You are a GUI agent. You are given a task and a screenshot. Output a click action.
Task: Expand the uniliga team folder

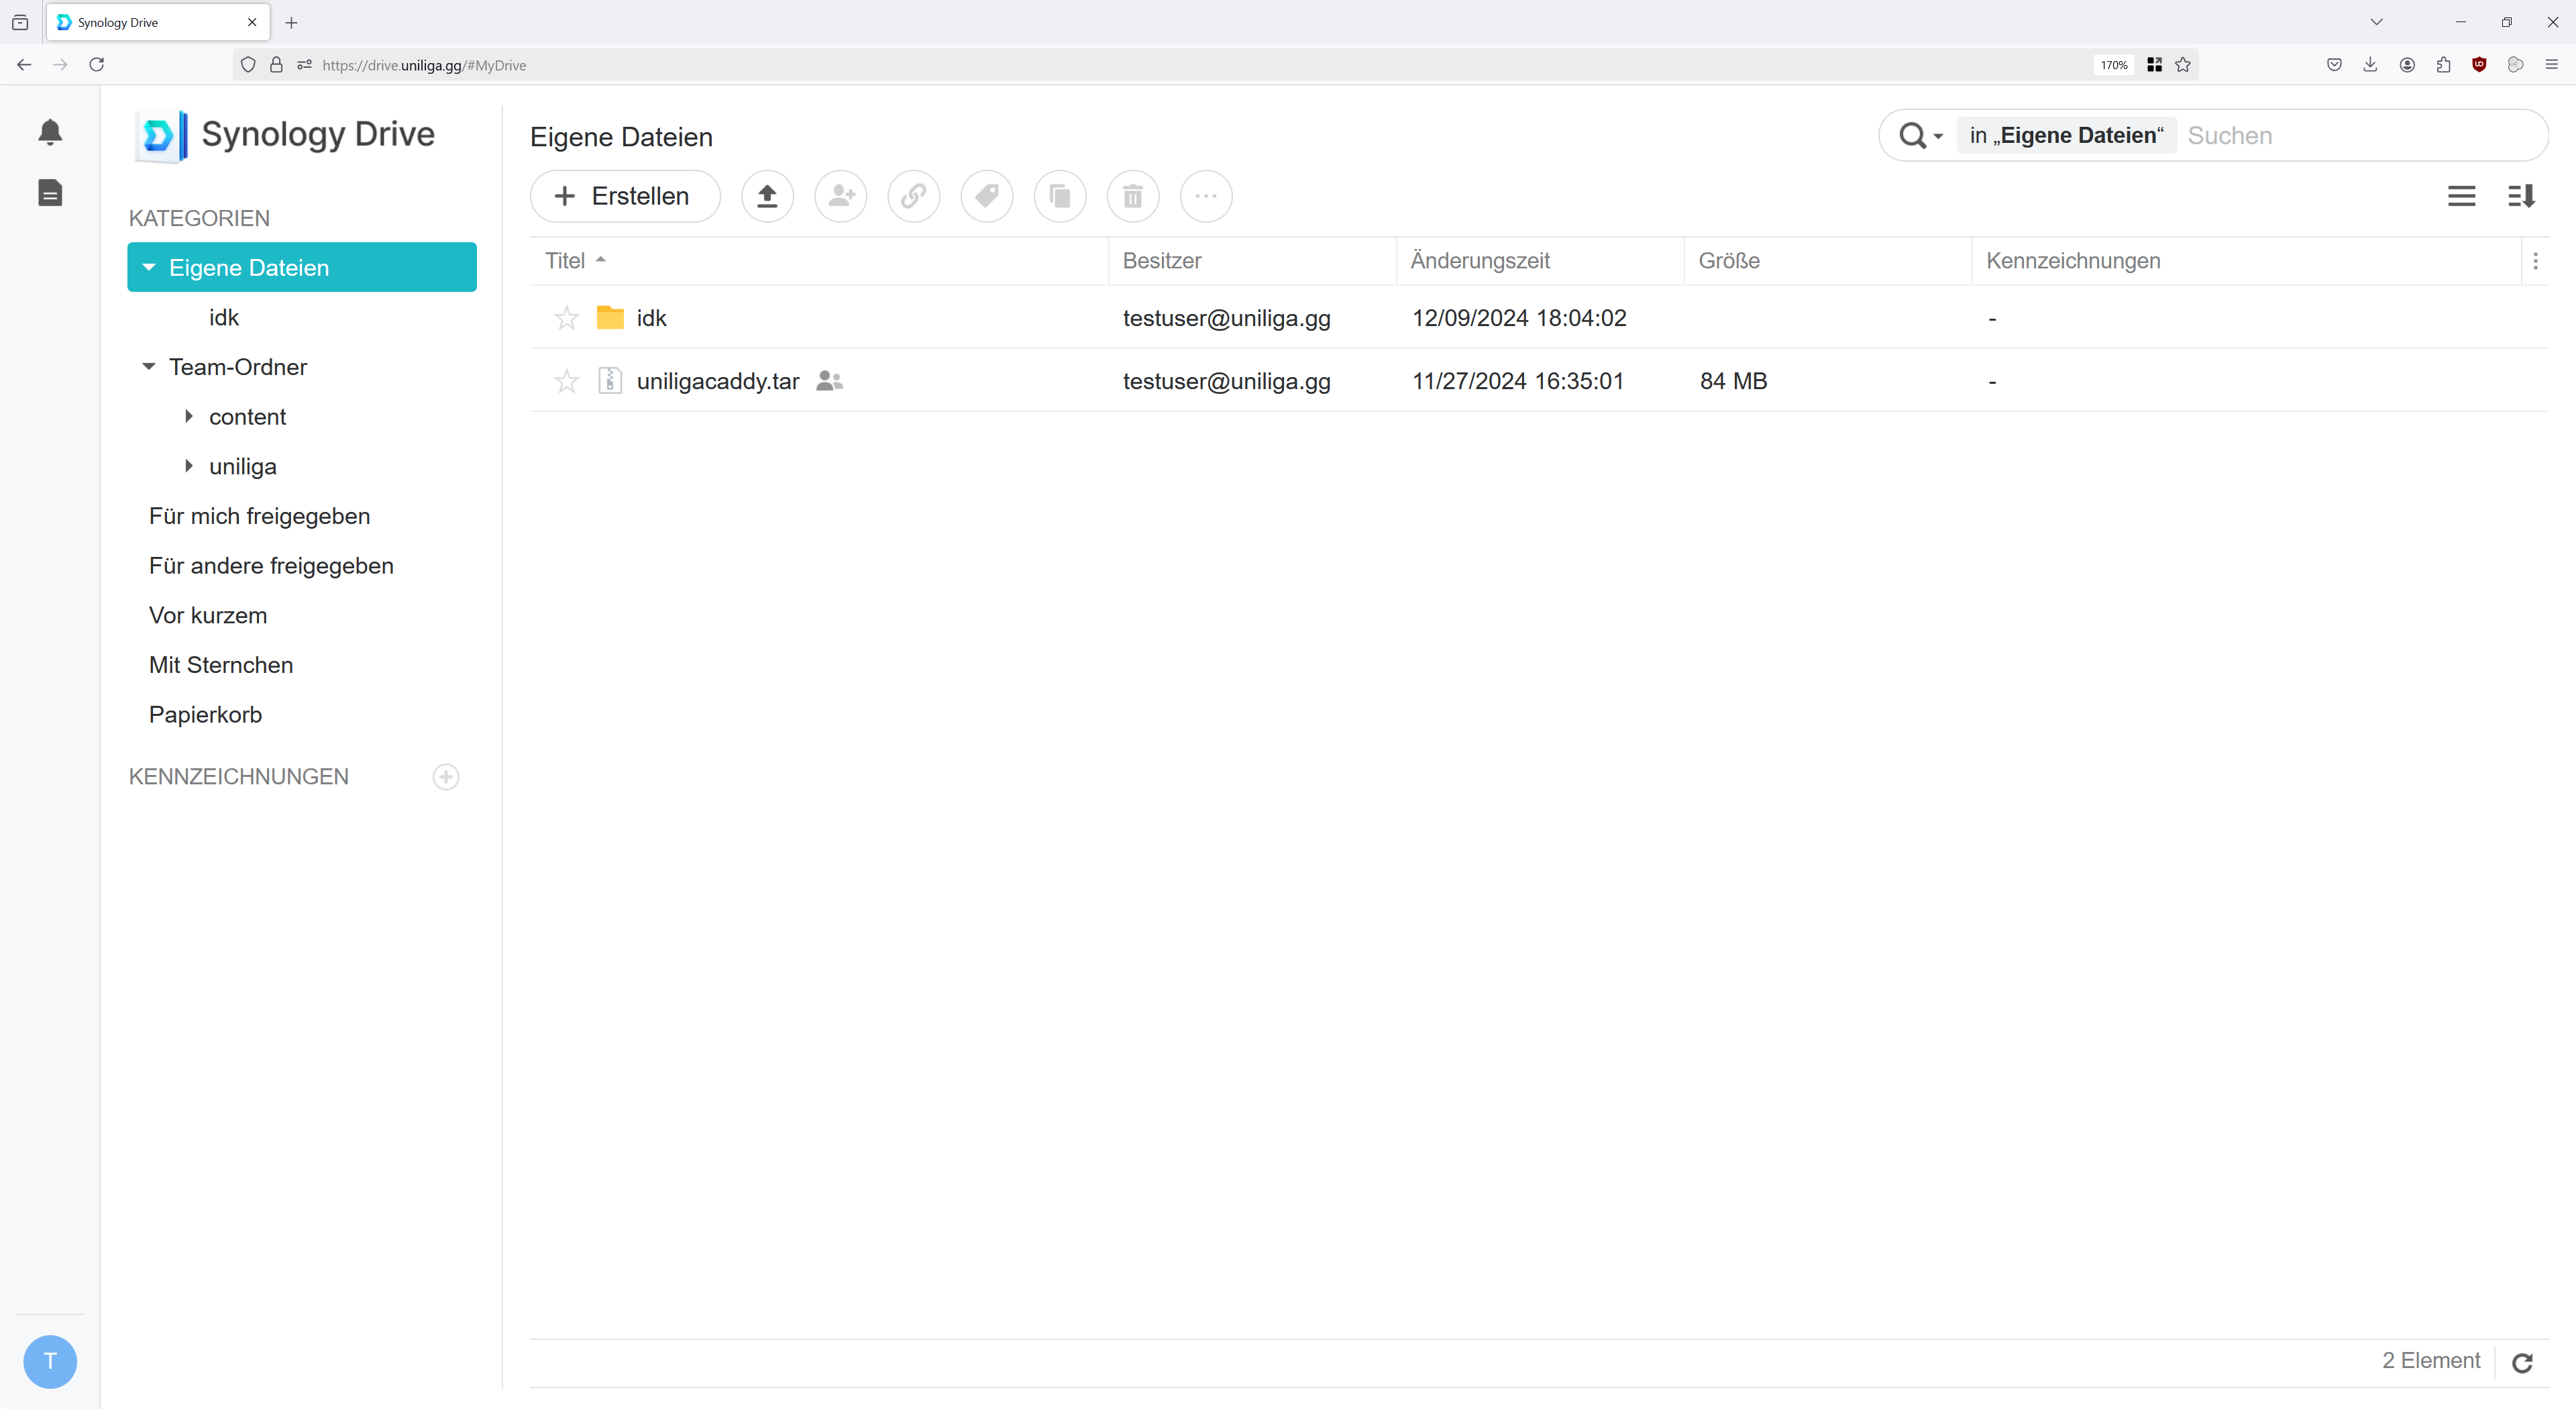pos(188,466)
